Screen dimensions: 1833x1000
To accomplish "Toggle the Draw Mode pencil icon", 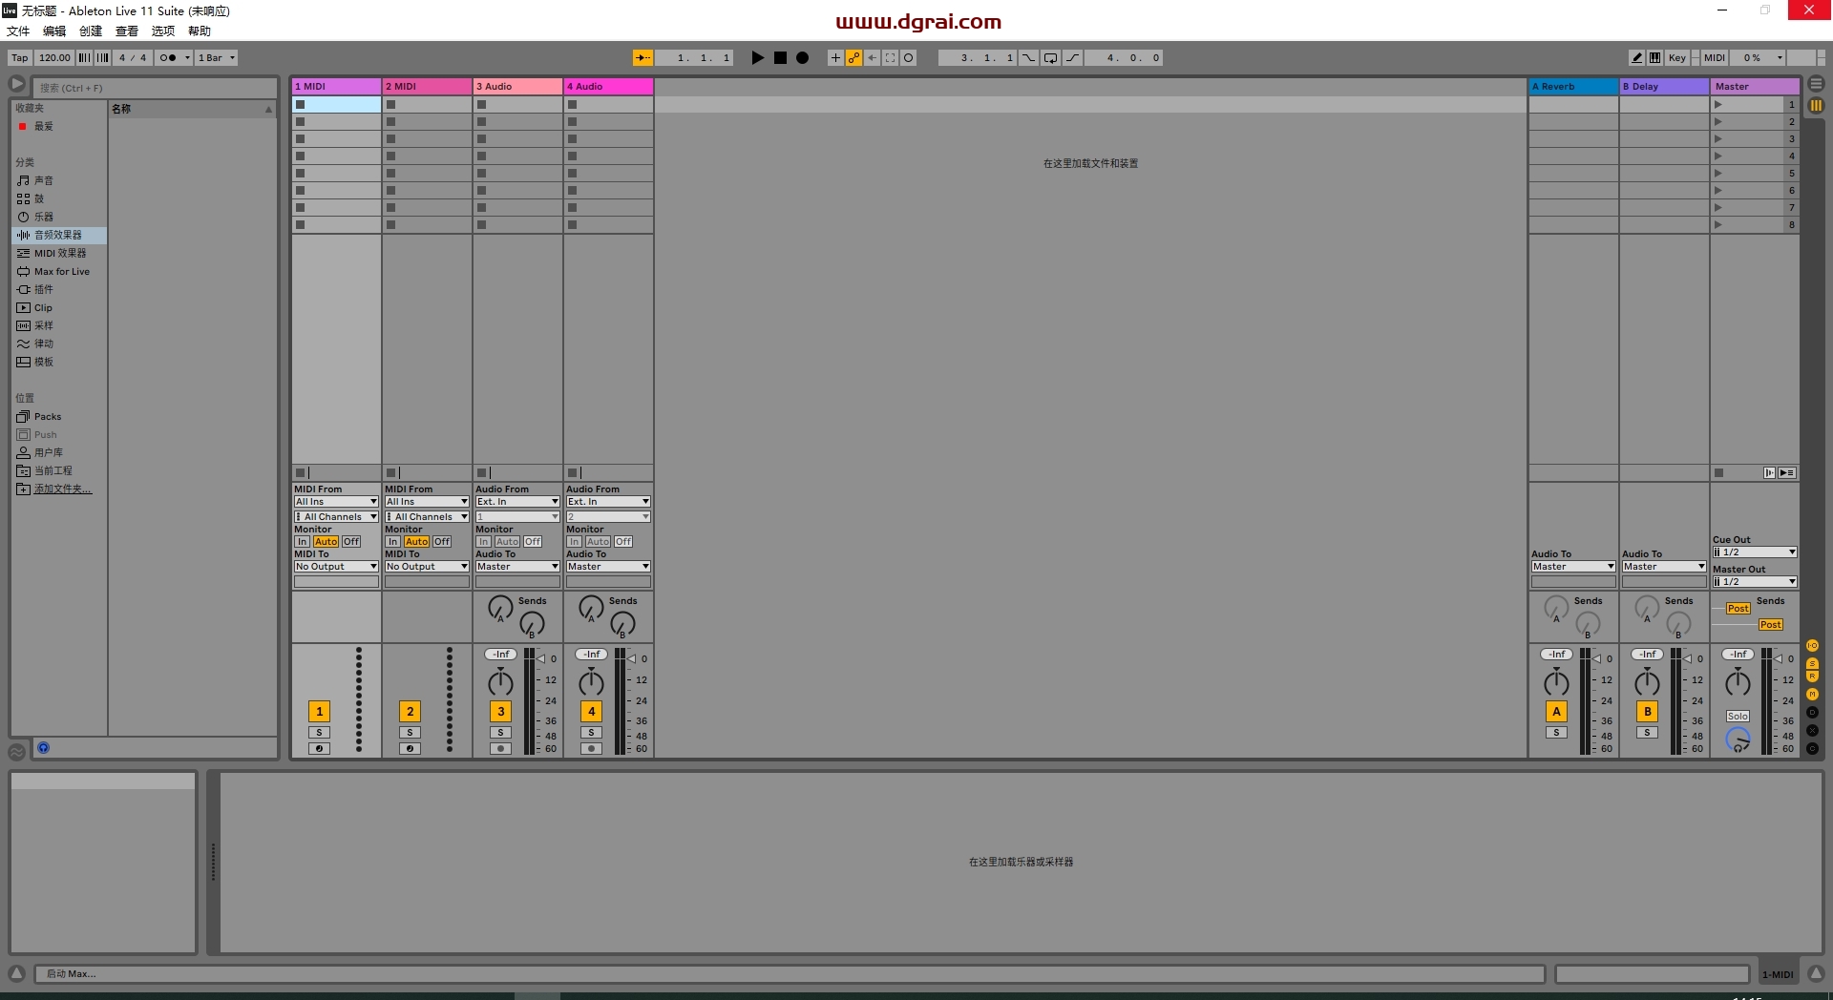I will 1636,57.
